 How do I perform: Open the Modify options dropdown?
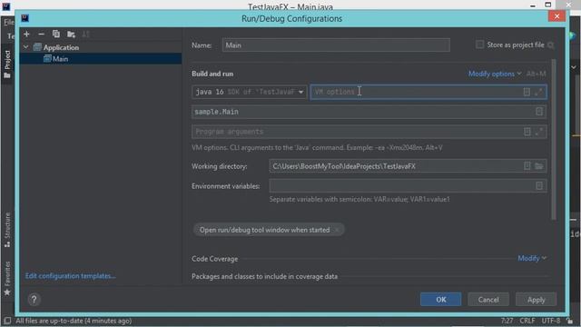[495, 74]
